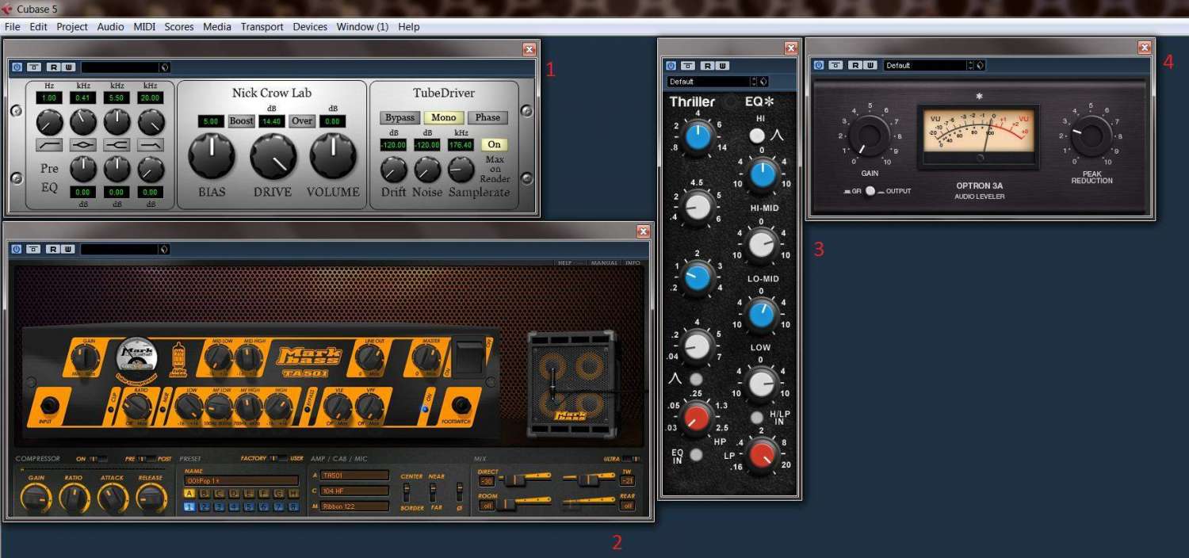Screen dimensions: 1189x558
Task: Open the Audio menu
Action: (x=110, y=27)
